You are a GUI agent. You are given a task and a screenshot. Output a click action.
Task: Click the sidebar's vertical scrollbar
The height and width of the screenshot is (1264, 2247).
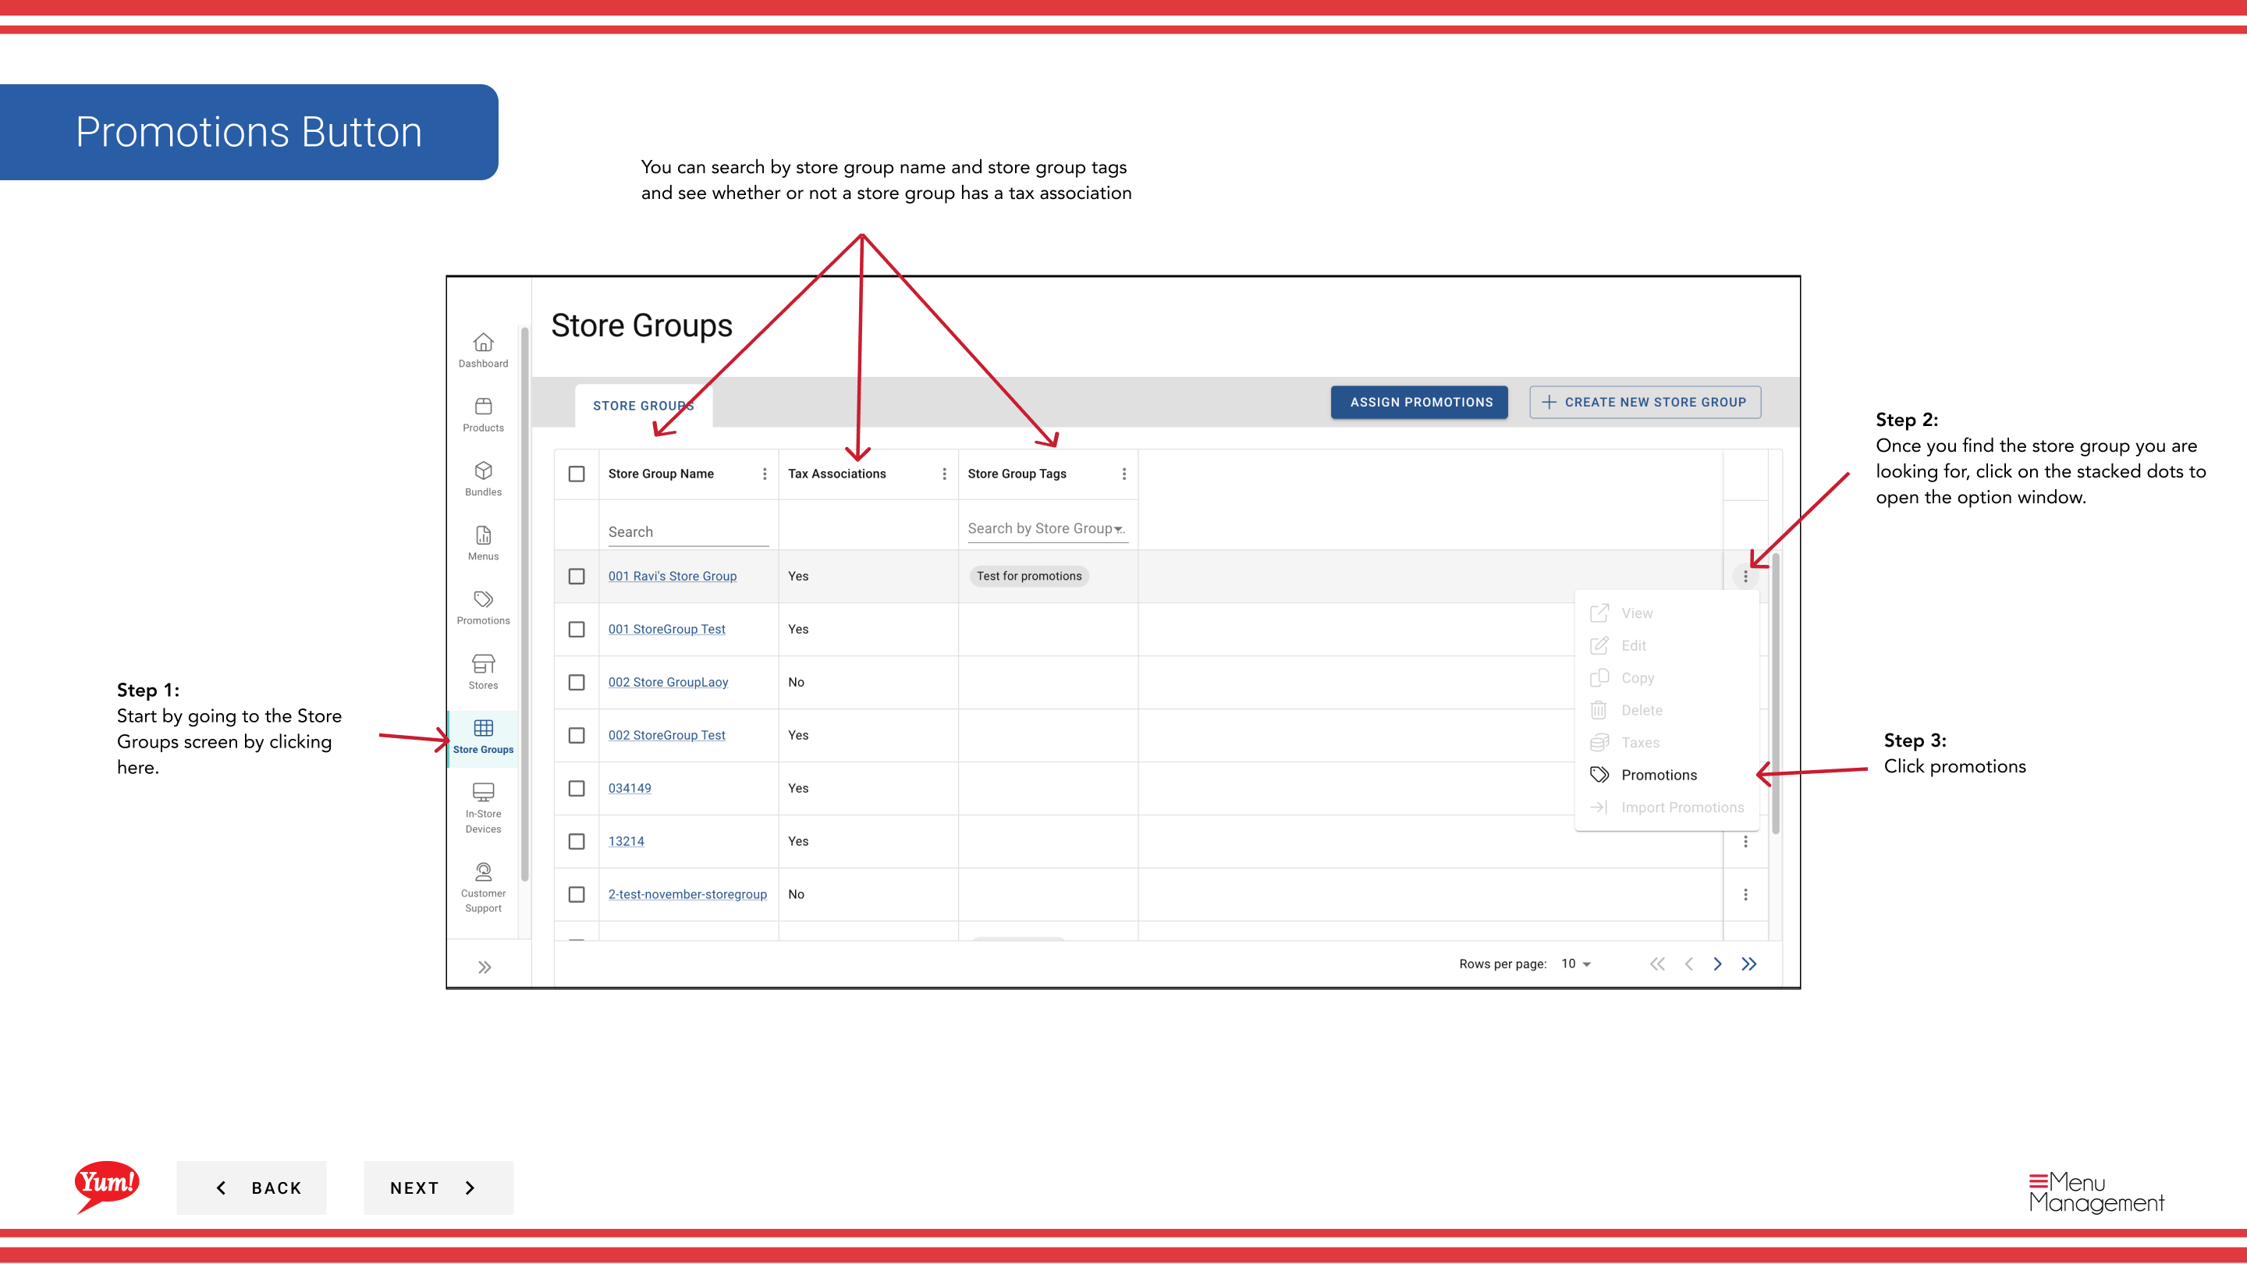pyautogui.click(x=524, y=604)
